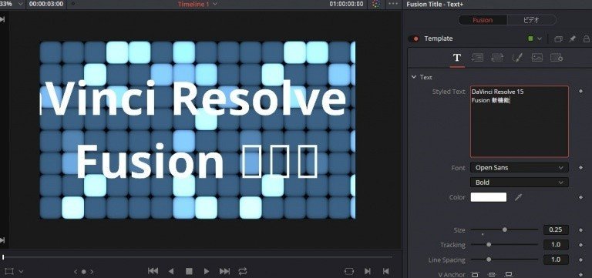The width and height of the screenshot is (592, 278).
Task: Open the Bold font style dropdown
Action: tap(519, 183)
